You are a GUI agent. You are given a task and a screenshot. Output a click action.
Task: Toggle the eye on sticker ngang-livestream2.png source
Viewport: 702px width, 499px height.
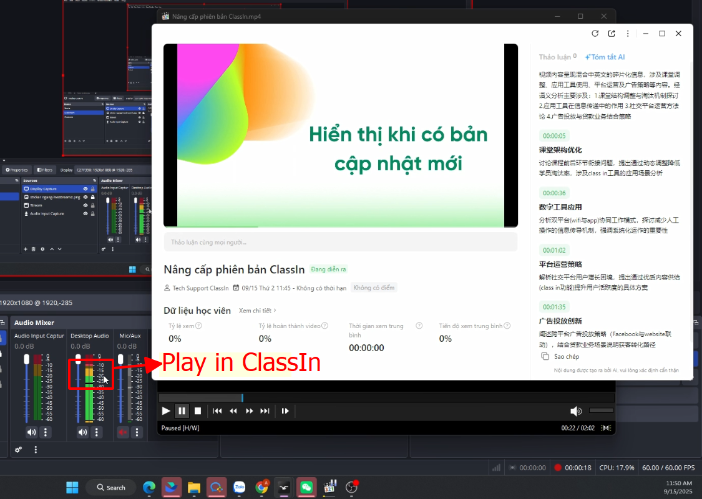85,197
